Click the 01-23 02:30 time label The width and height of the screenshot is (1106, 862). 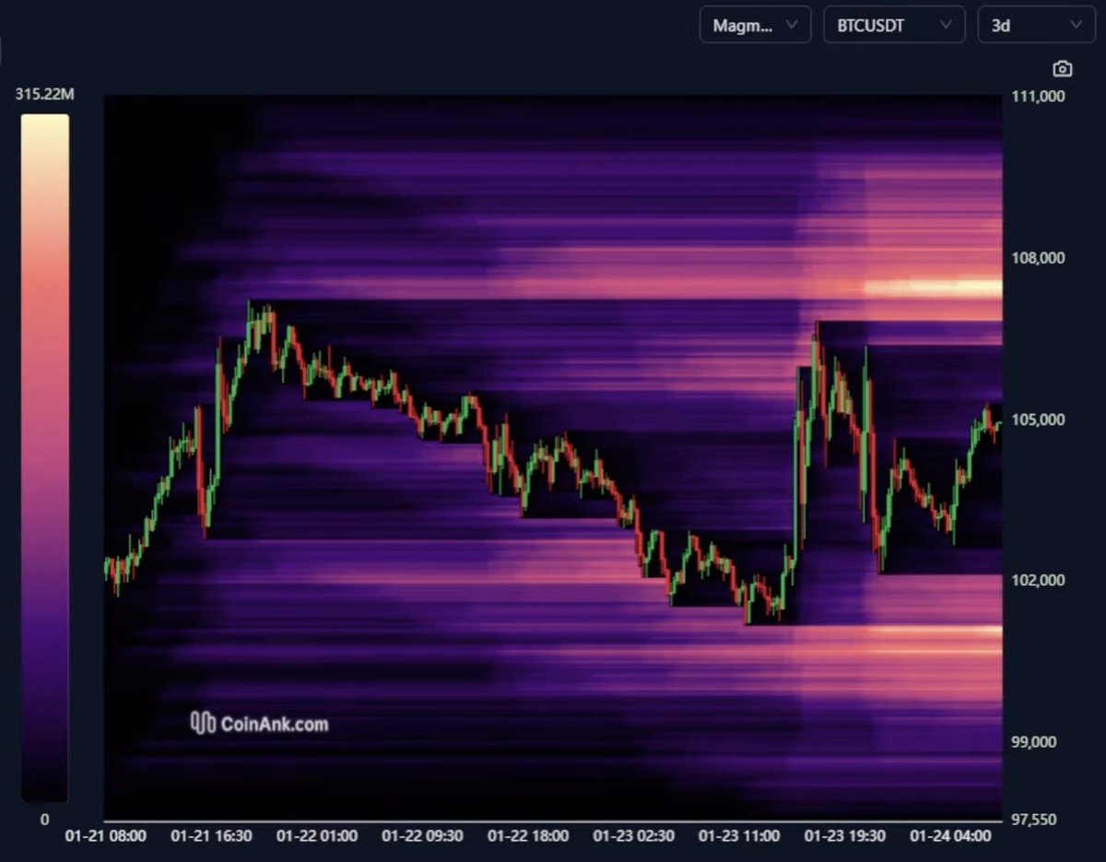[633, 836]
